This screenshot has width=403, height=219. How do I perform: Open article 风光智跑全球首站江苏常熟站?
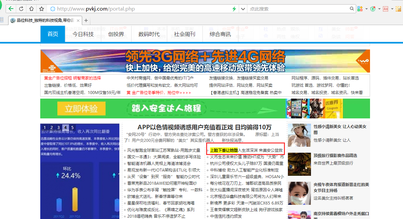(x=164, y=150)
